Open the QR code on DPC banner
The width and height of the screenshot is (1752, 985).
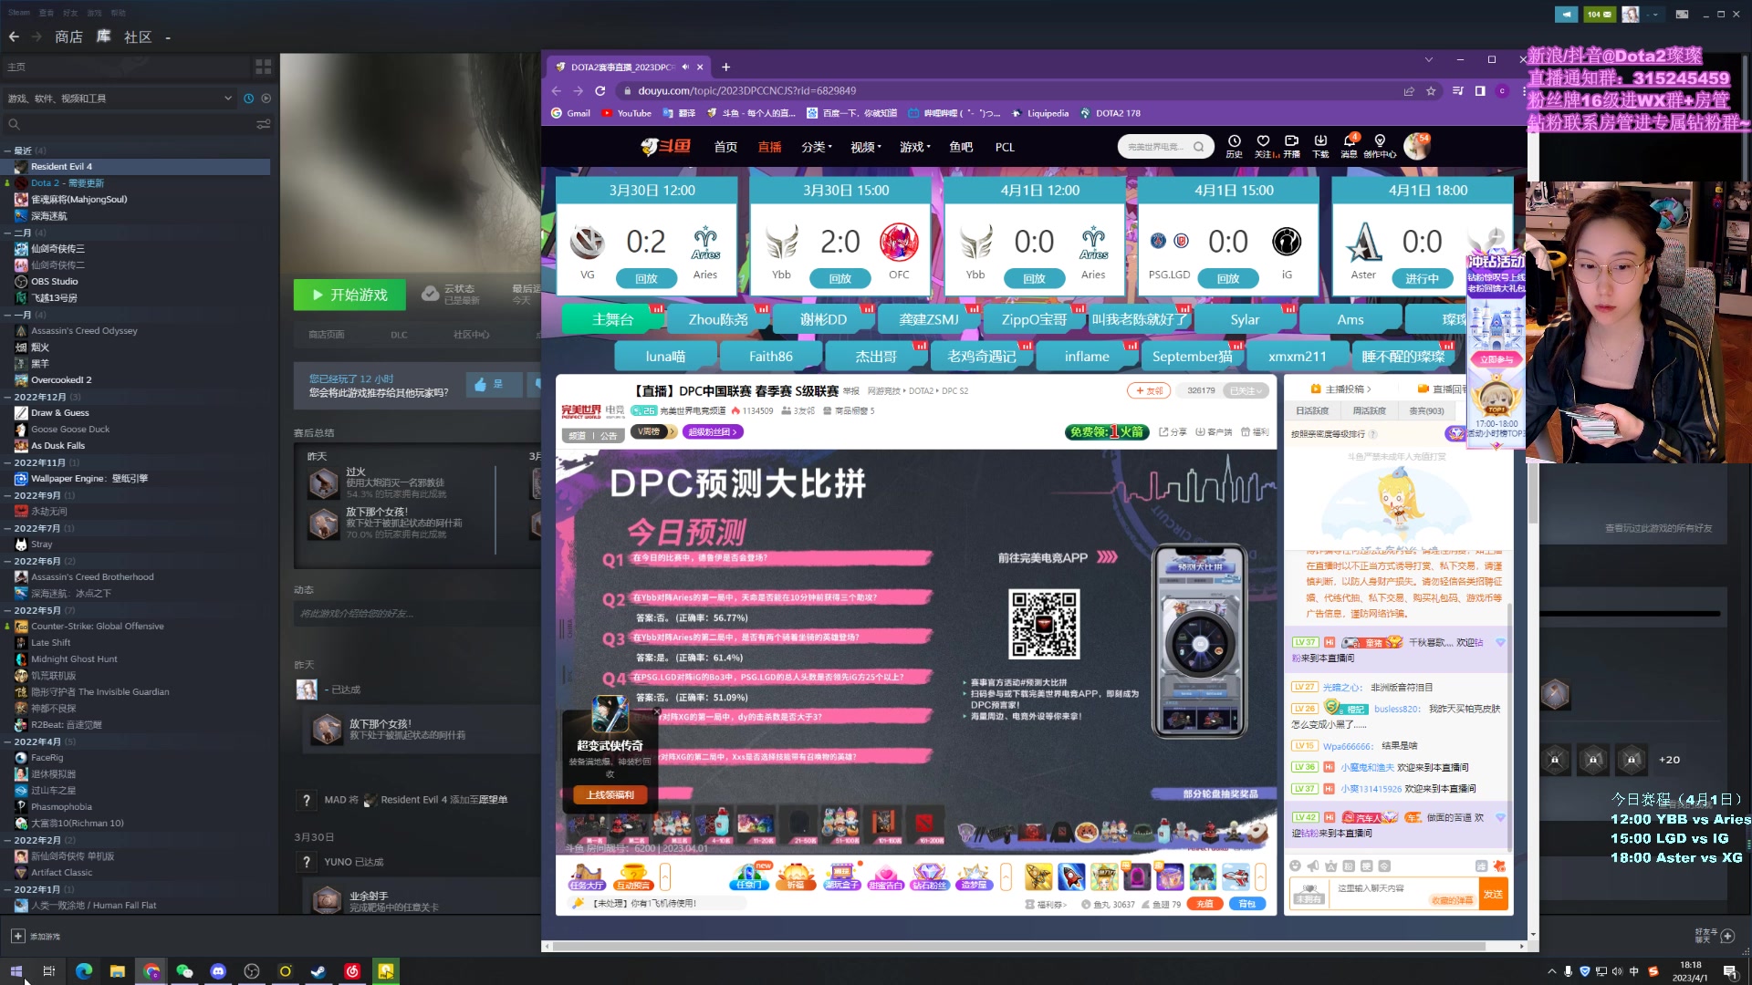click(1044, 624)
